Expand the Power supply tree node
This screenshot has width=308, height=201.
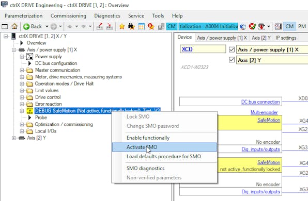coord(22,57)
